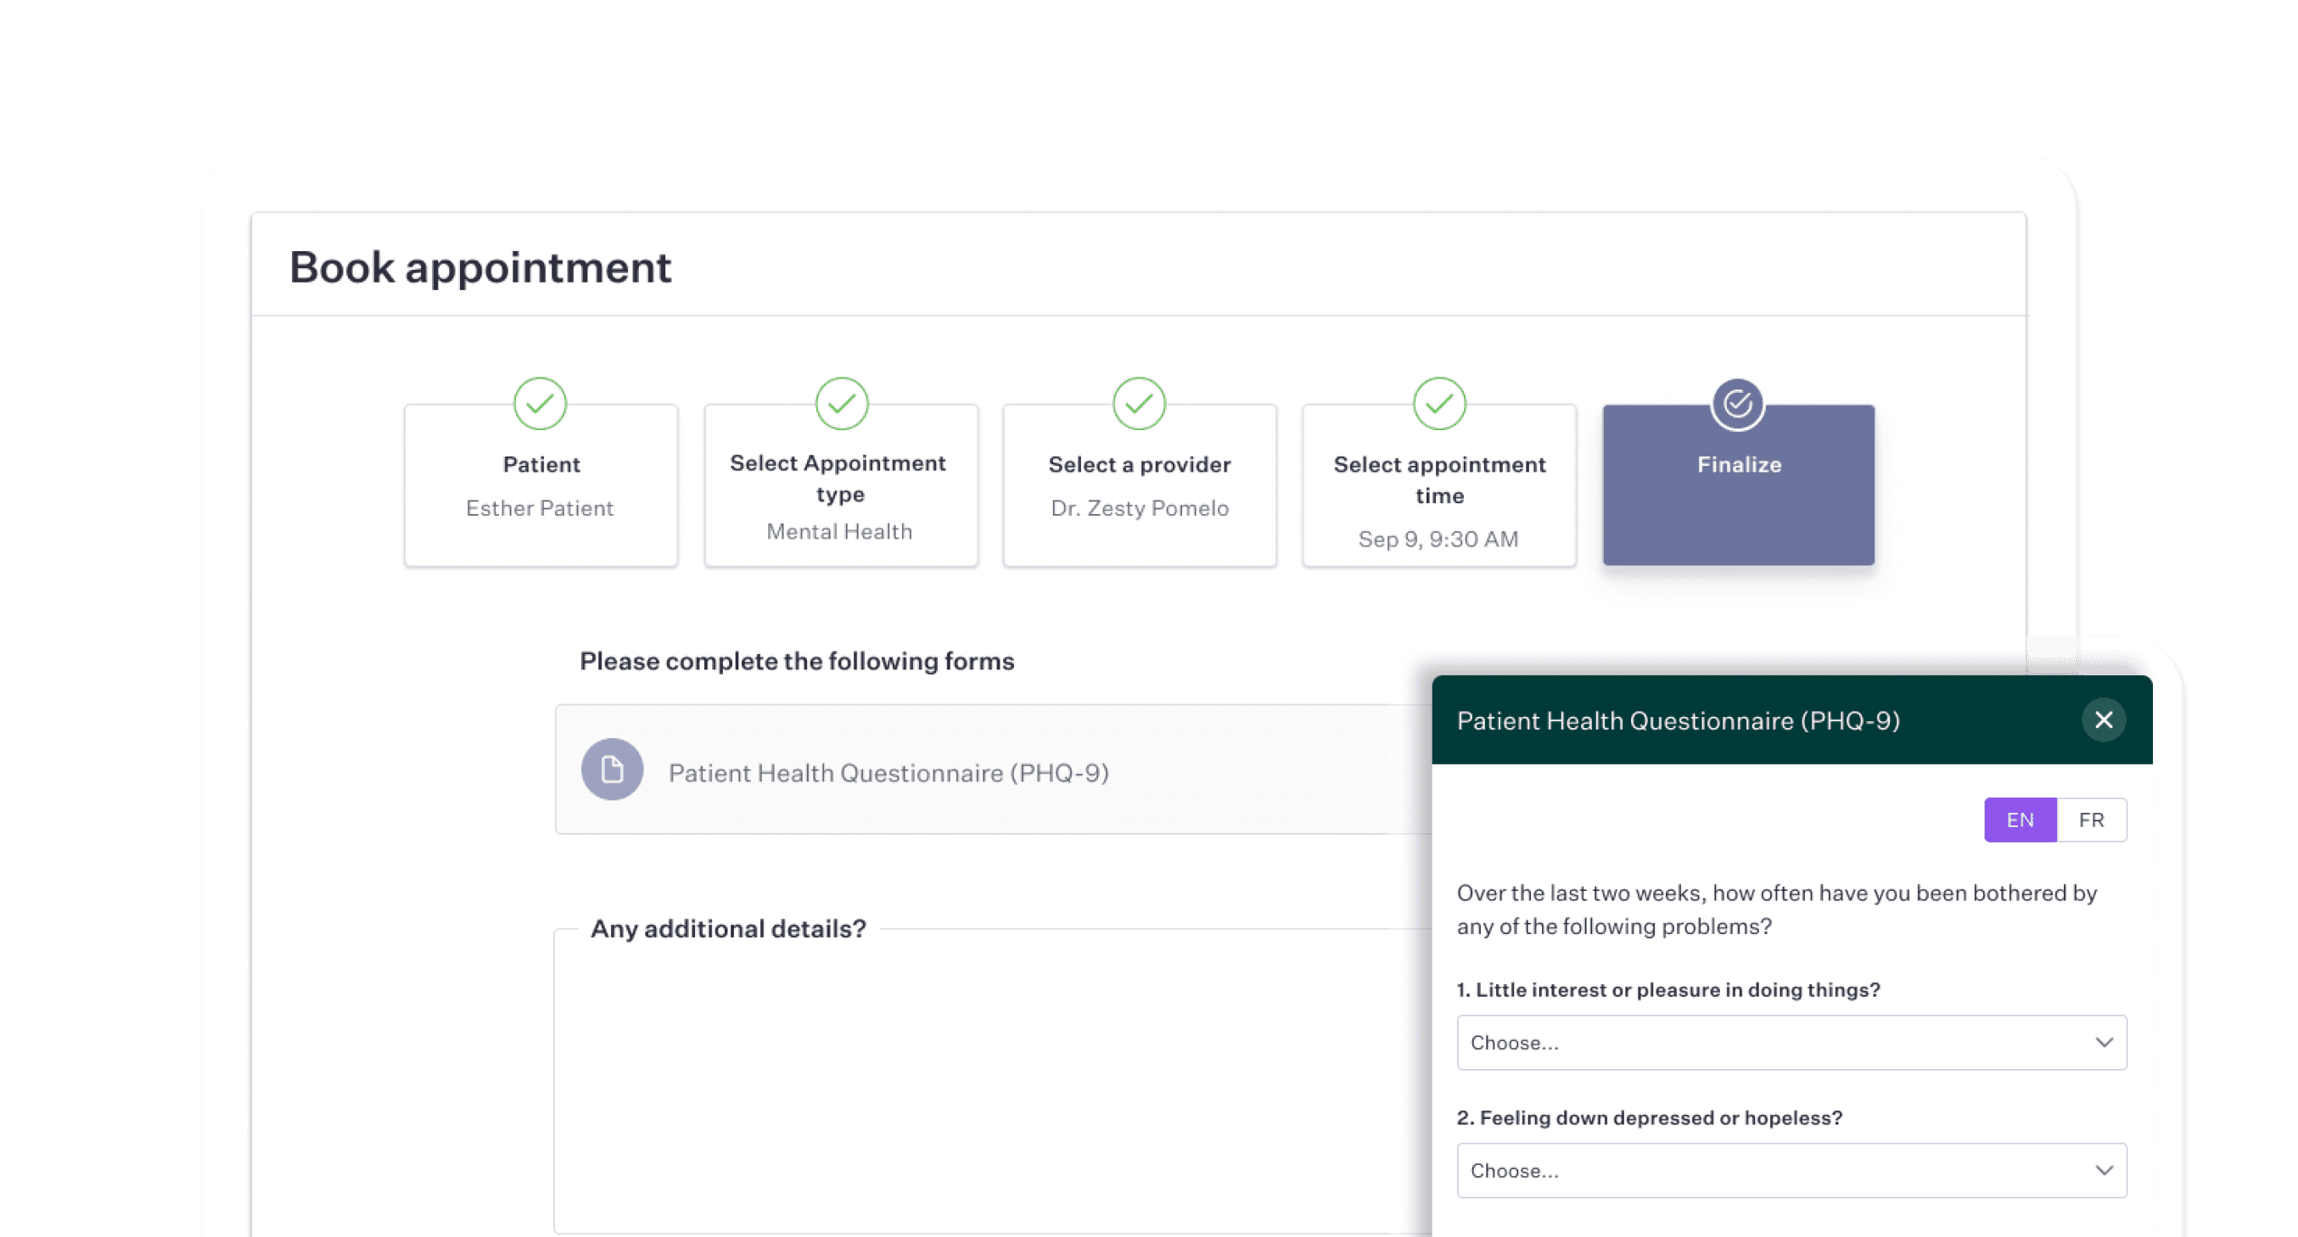Viewport: 2298px width, 1237px height.
Task: Click the 'Dr. Zesty Pomelo' provider text
Action: coord(1139,508)
